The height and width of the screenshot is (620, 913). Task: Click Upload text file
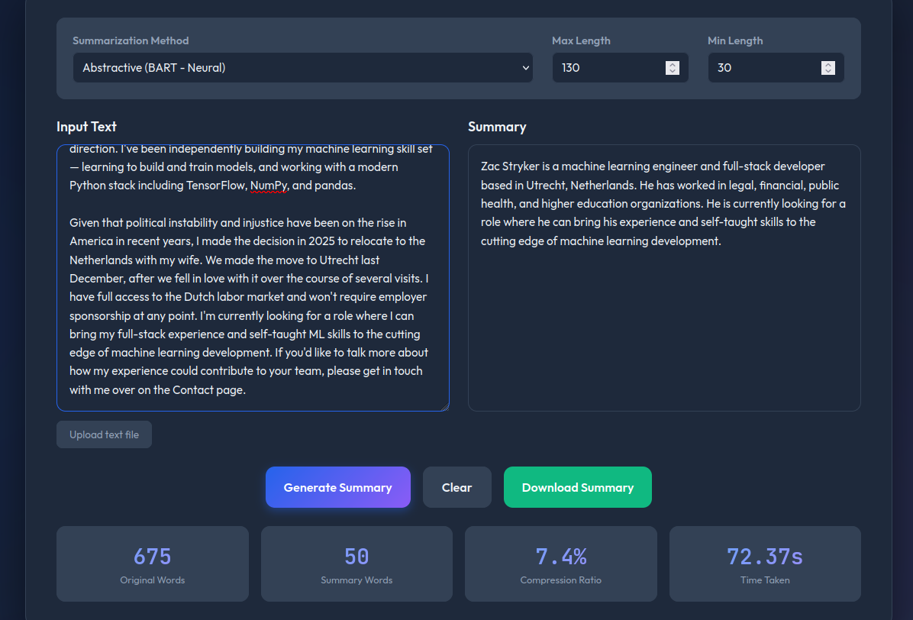[103, 434]
